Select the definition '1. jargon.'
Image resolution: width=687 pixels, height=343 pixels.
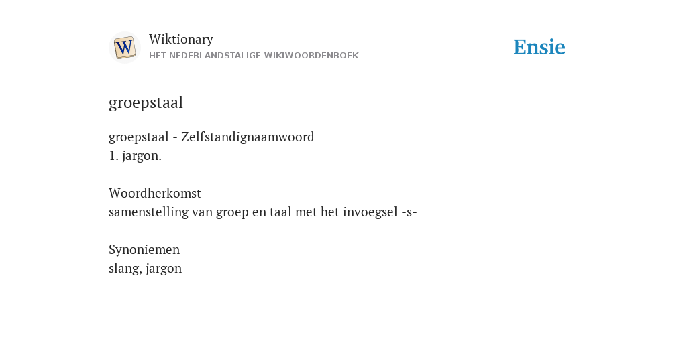(x=136, y=155)
